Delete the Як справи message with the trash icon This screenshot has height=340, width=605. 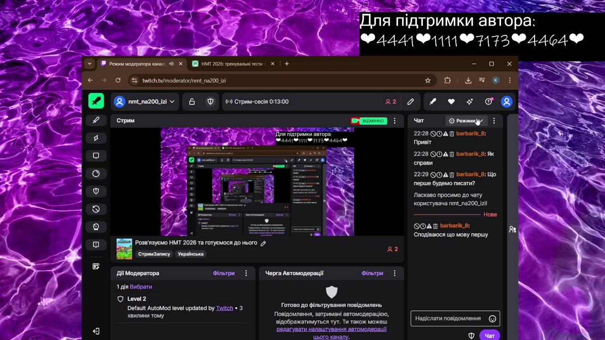(x=451, y=154)
